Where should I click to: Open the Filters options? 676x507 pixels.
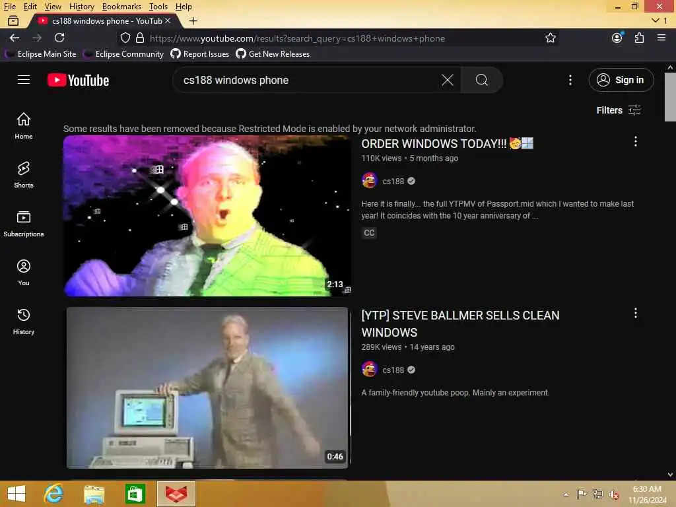(x=618, y=110)
